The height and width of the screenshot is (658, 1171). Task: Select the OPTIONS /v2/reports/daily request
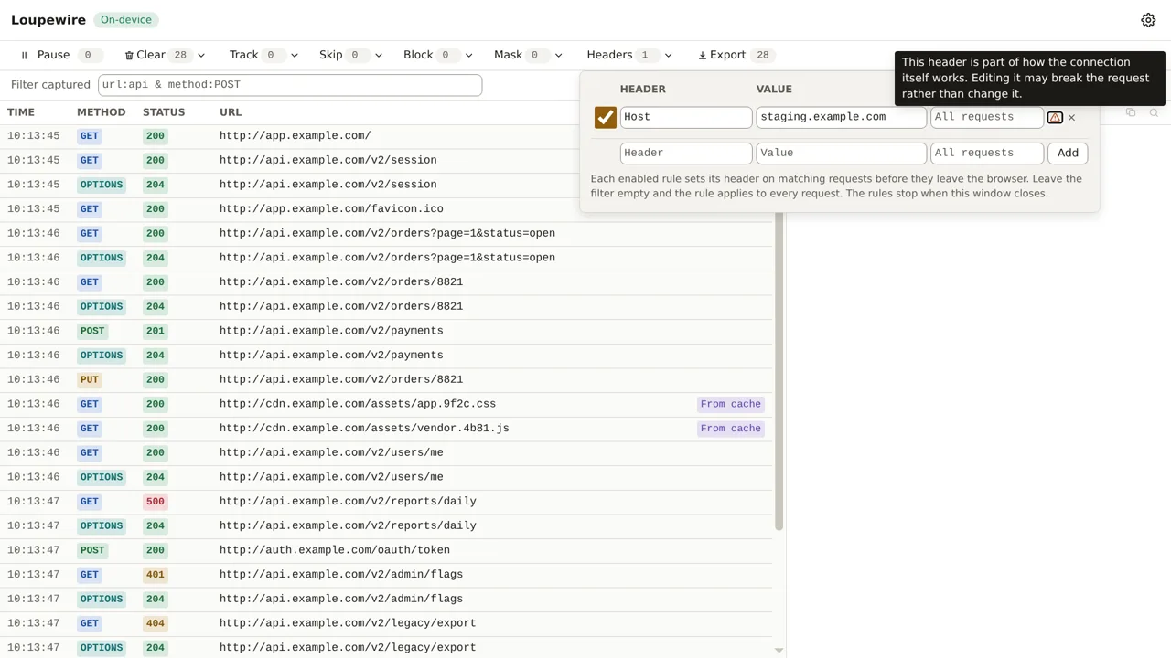(x=386, y=525)
